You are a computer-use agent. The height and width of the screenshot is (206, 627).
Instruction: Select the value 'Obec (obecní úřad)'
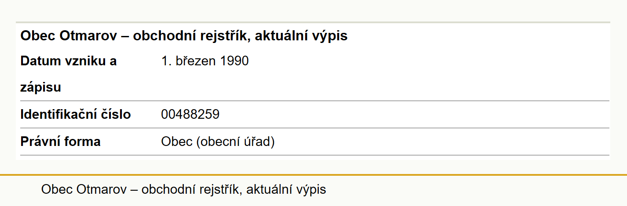218,142
